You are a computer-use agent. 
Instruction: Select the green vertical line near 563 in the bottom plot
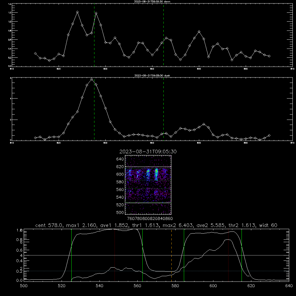[143, 255]
